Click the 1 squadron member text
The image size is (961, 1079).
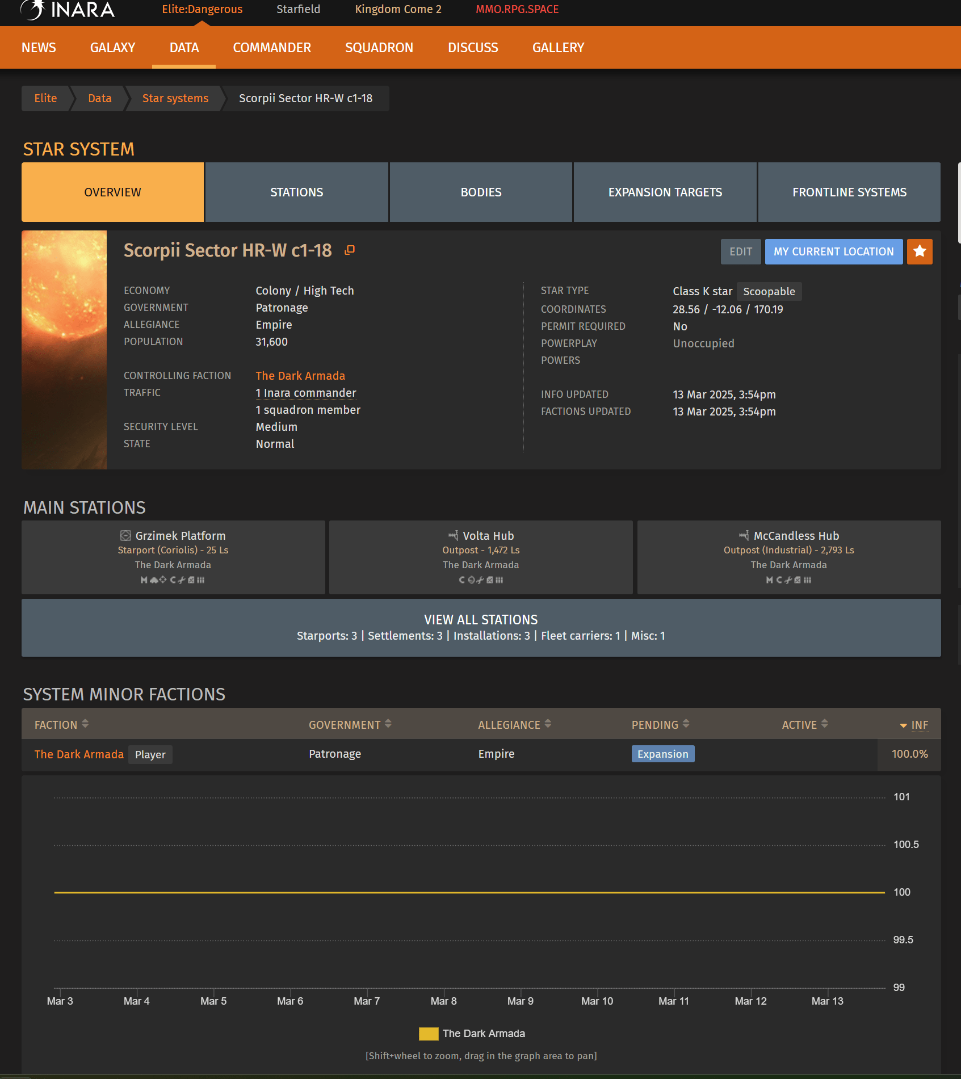308,410
